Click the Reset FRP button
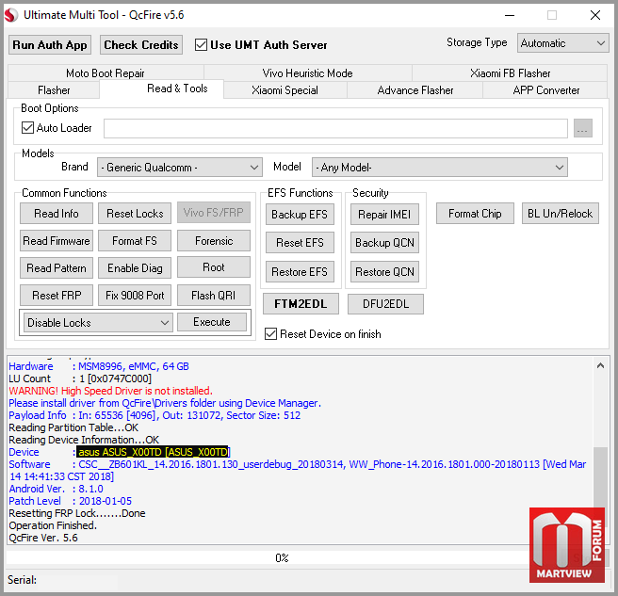This screenshot has width=618, height=596. 57,296
